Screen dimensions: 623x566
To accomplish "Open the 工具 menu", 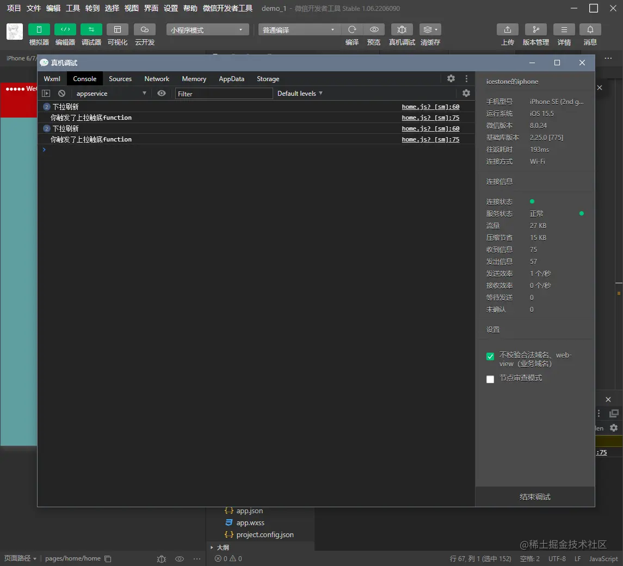I will pos(73,8).
